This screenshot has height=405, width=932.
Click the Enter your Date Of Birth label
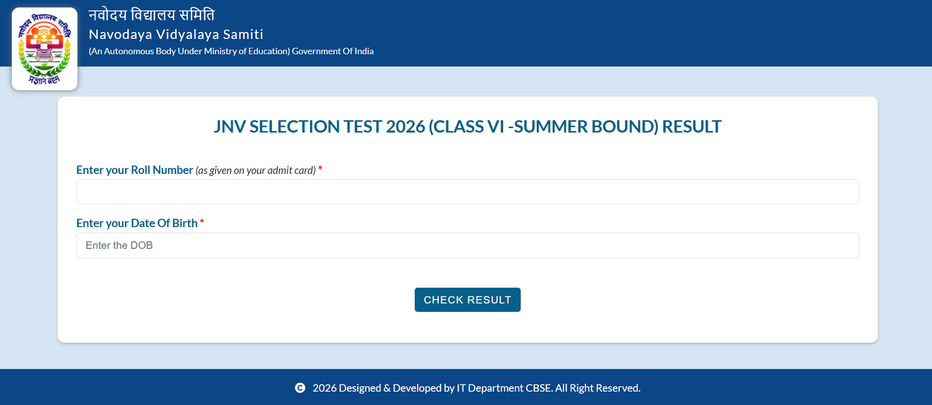pos(137,223)
